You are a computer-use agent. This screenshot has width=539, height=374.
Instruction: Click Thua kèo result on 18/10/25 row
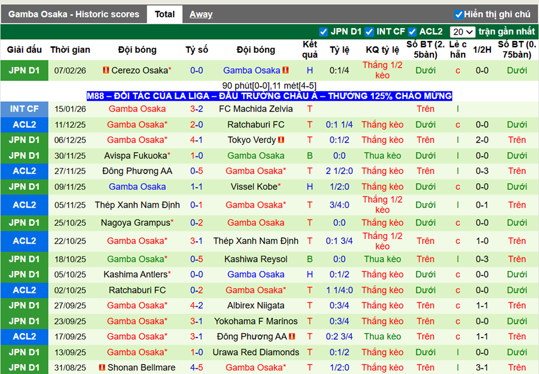[x=383, y=259]
